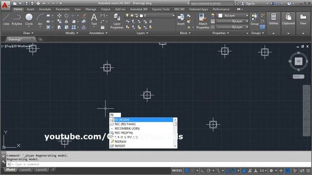Click the Erase tool icon
Viewport: 312px width, 175px height.
click(84, 16)
